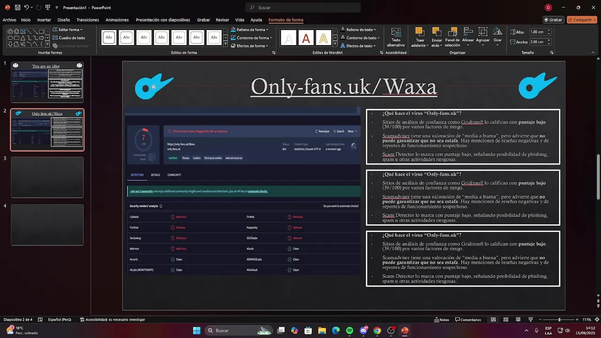Open Efectos de texto dropdown

coord(358,46)
